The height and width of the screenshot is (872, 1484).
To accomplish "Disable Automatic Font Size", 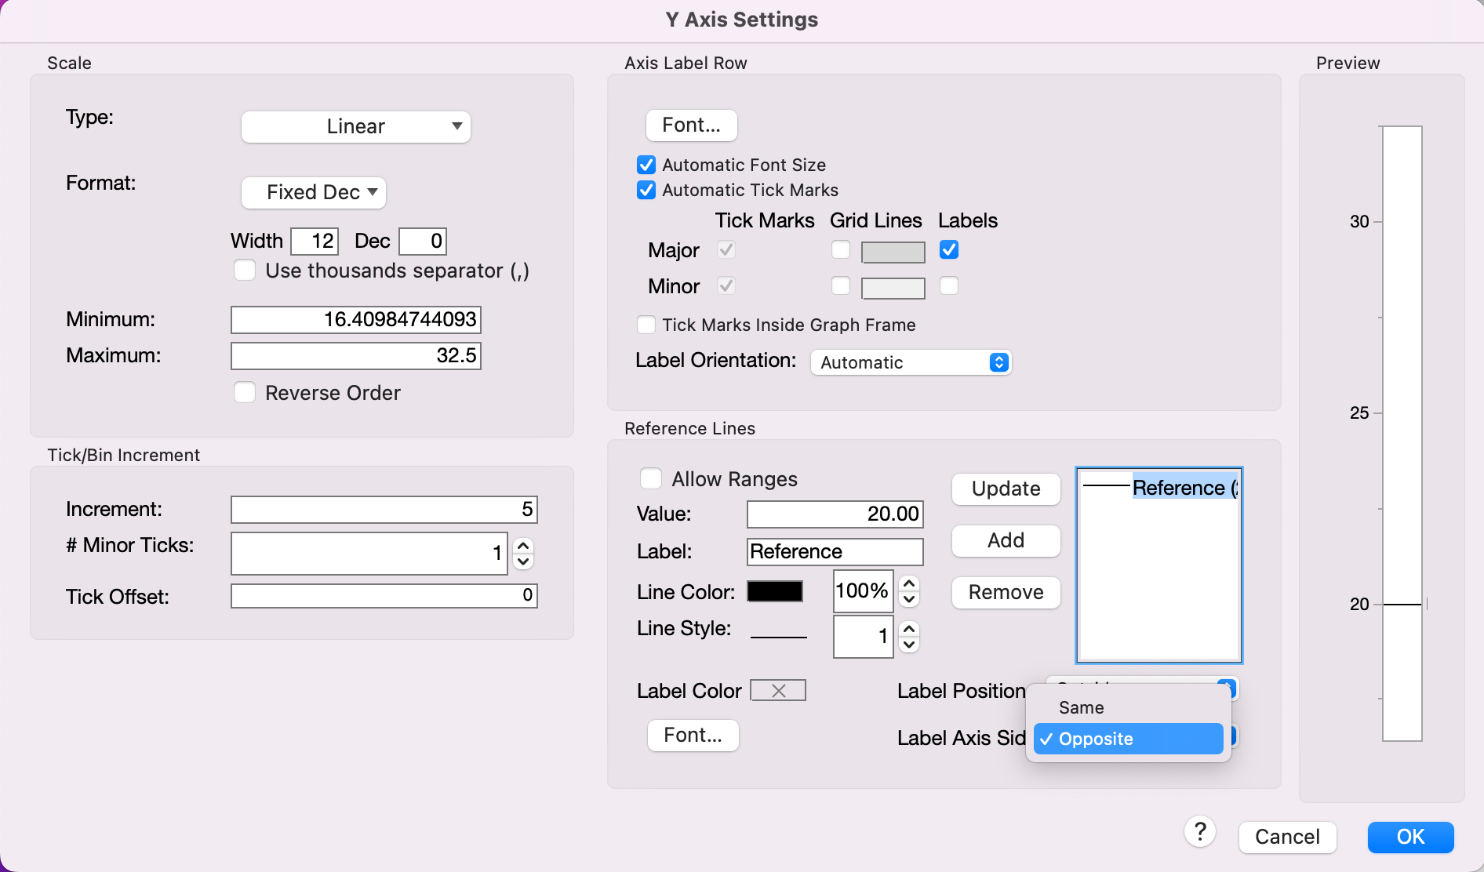I will click(646, 165).
